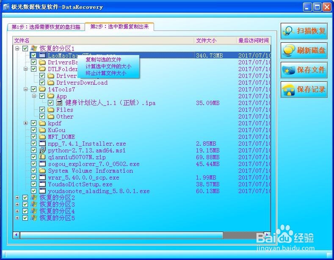Click the 刷新磁盘 button
The width and height of the screenshot is (334, 260).
[304, 50]
